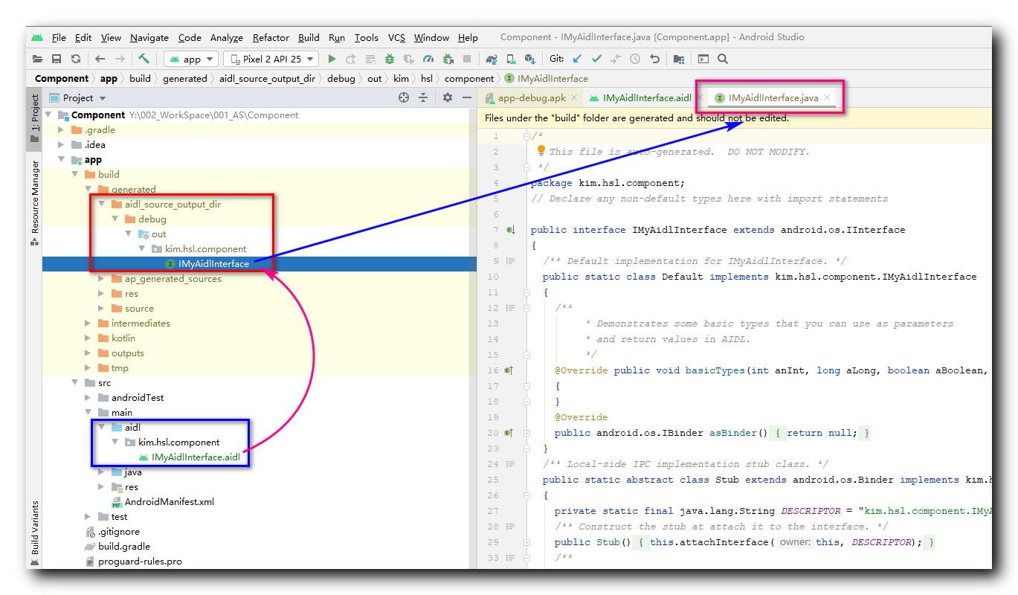Click the folded asBinder method at line 20
Viewport: 1018px width, 595px height.
(820, 432)
